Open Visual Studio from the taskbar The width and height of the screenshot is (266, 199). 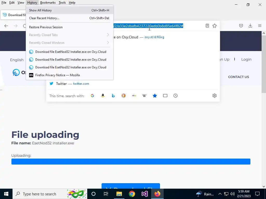coord(144,194)
